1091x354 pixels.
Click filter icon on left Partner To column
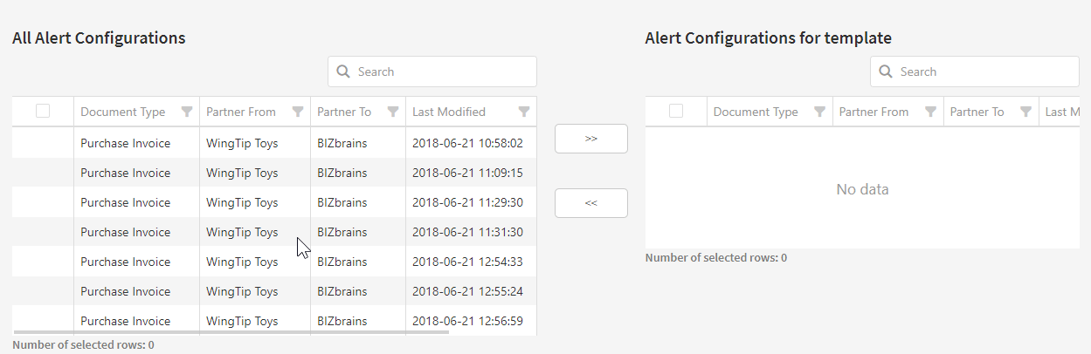[x=393, y=112]
